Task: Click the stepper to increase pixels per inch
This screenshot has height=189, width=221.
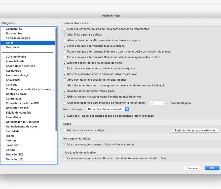Action: click(166, 102)
